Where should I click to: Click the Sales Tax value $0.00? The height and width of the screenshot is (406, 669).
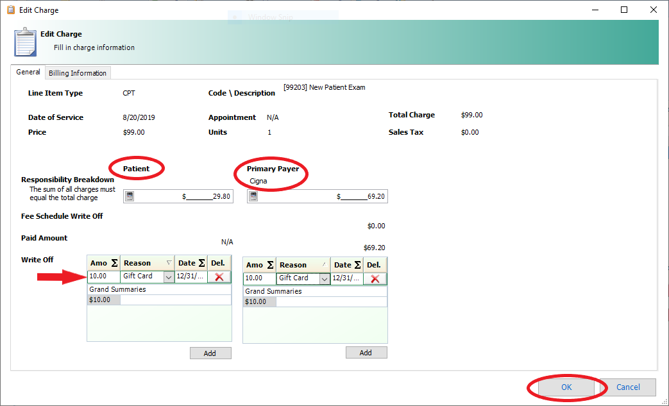(470, 132)
